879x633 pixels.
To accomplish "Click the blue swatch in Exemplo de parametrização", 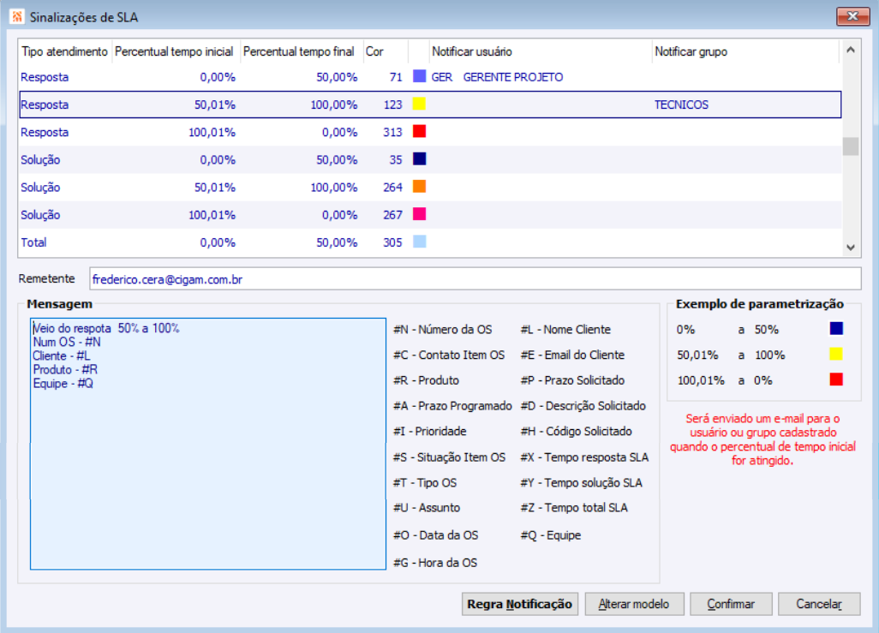I will [x=836, y=329].
